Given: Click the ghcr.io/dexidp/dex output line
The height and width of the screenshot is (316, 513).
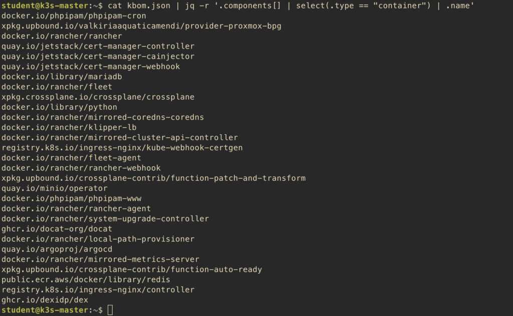Looking at the screenshot, I should (45, 300).
